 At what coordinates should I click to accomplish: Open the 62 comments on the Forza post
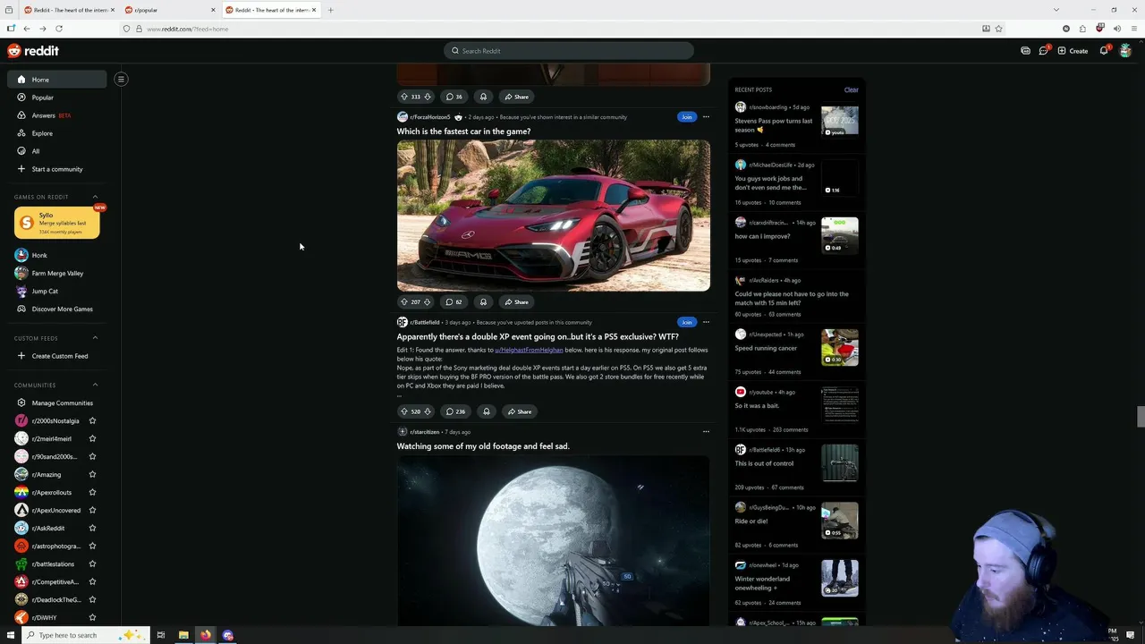(454, 301)
